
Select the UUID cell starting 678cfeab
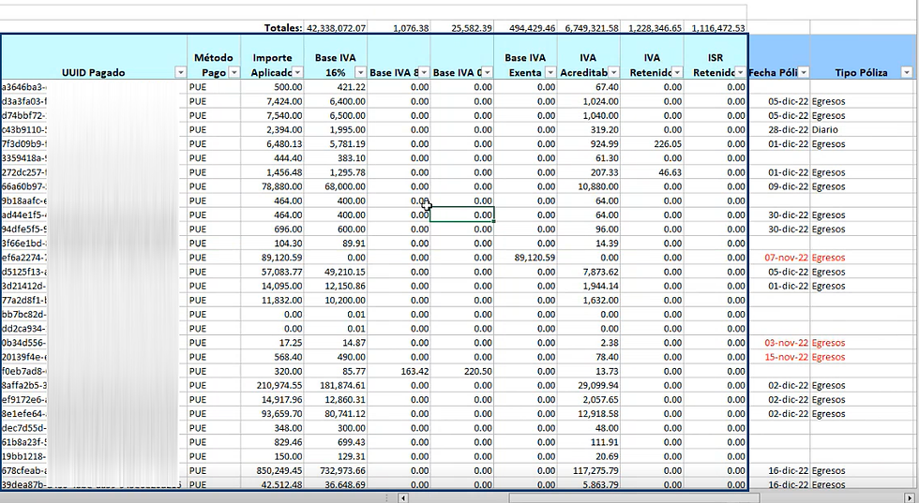(94, 471)
